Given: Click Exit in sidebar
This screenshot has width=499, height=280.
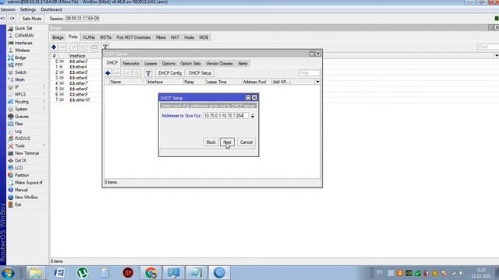Looking at the screenshot, I should click(18, 205).
